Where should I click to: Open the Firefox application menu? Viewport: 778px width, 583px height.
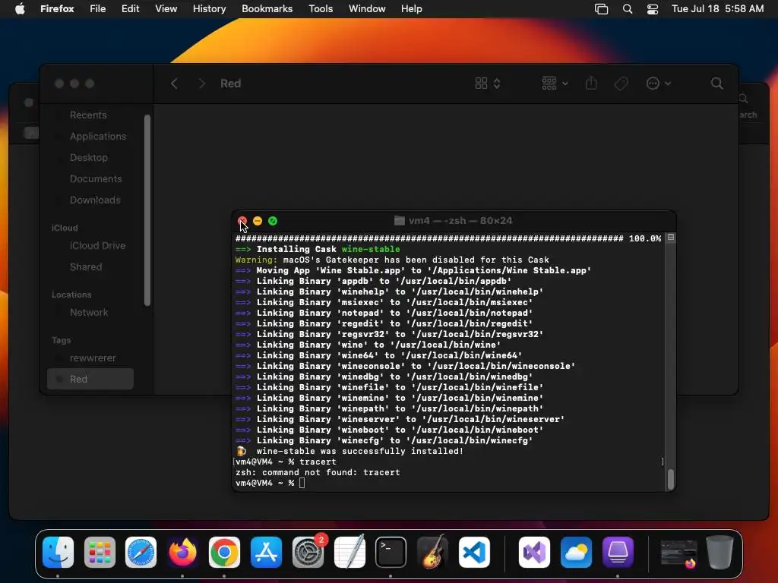pyautogui.click(x=57, y=8)
